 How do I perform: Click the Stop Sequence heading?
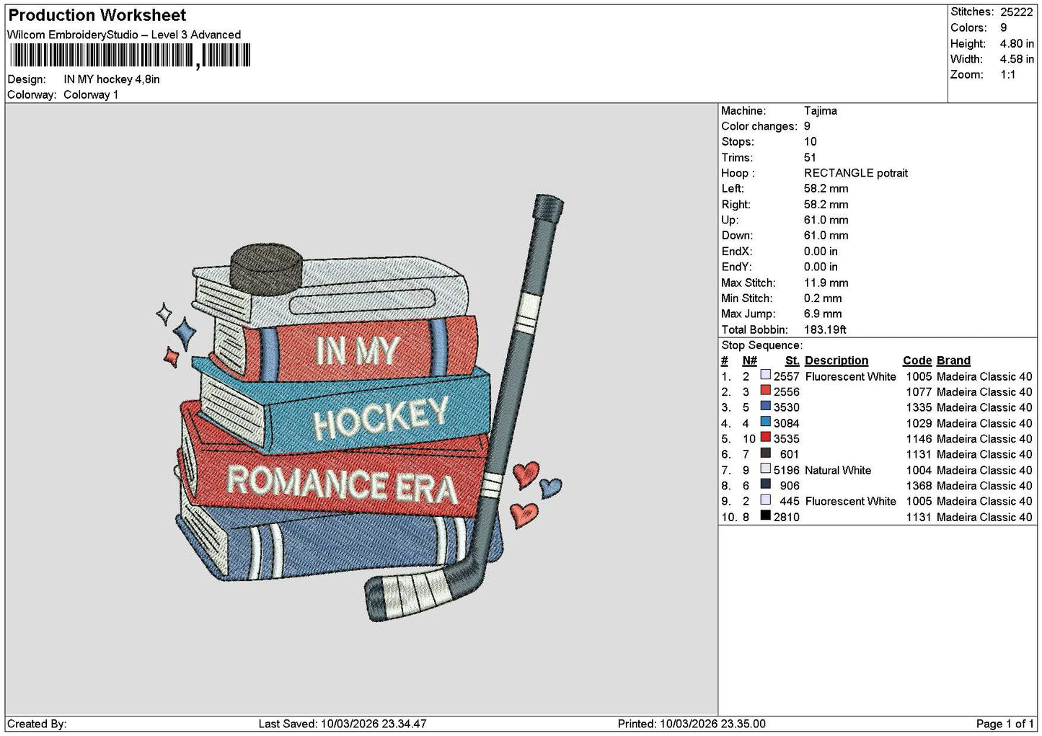(761, 345)
